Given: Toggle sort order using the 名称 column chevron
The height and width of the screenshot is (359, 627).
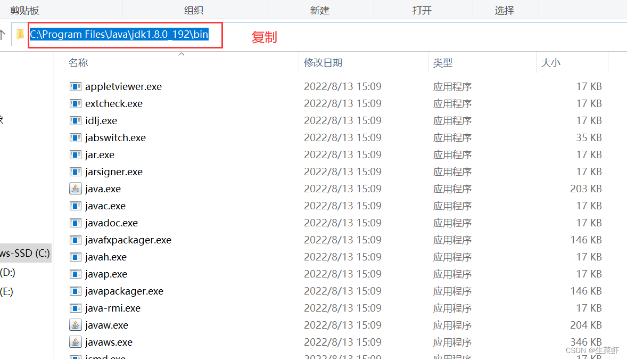Looking at the screenshot, I should (181, 53).
